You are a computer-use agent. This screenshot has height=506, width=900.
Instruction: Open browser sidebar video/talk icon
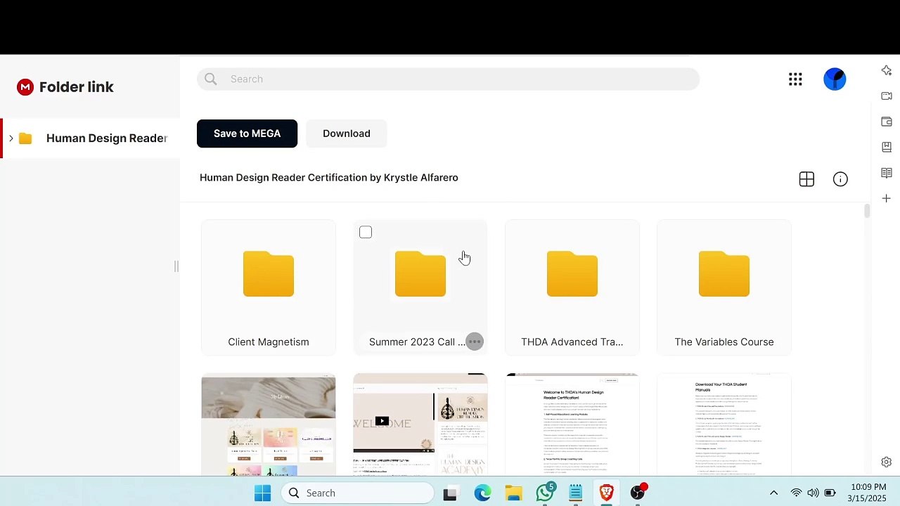(887, 96)
